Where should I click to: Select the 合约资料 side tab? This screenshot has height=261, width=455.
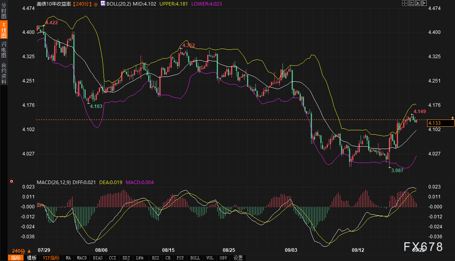click(x=4, y=73)
